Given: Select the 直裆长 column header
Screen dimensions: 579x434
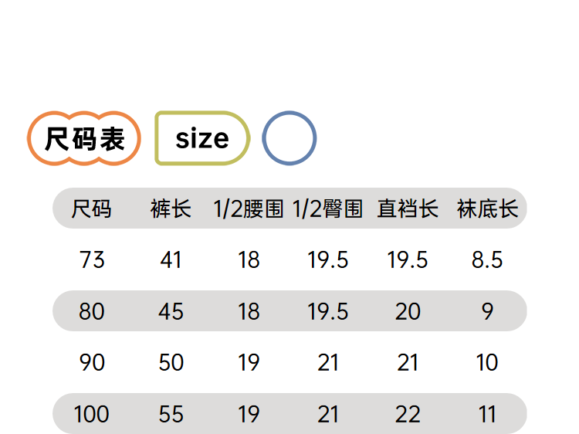Looking at the screenshot, I should pyautogui.click(x=408, y=209).
